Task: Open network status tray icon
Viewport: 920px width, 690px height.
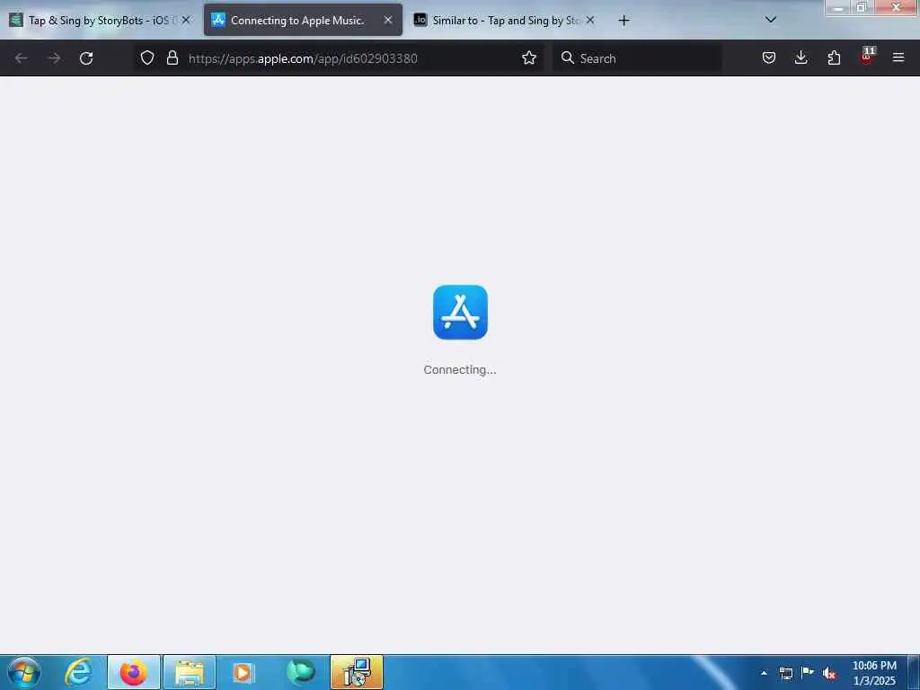Action: coord(786,673)
